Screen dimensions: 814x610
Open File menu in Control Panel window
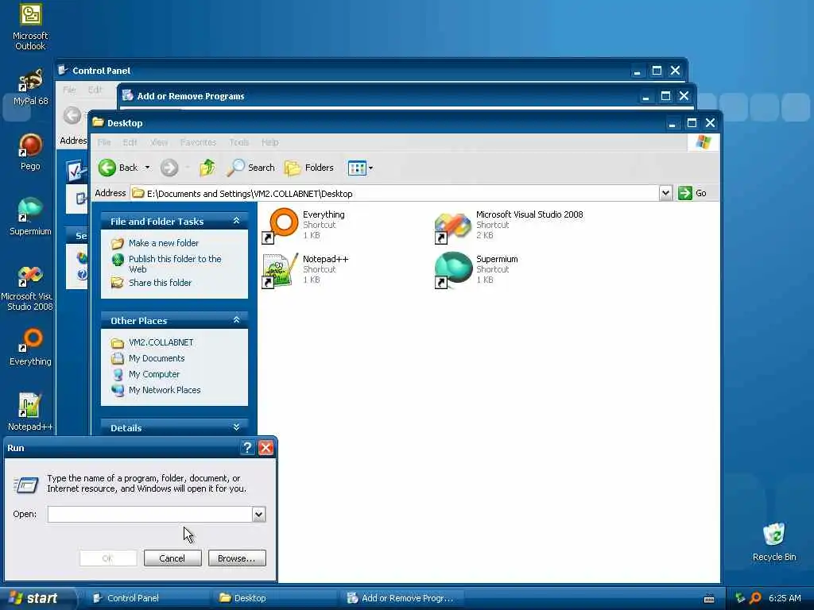69,90
